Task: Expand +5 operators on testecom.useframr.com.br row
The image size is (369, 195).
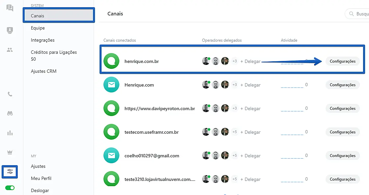Action: [234, 132]
